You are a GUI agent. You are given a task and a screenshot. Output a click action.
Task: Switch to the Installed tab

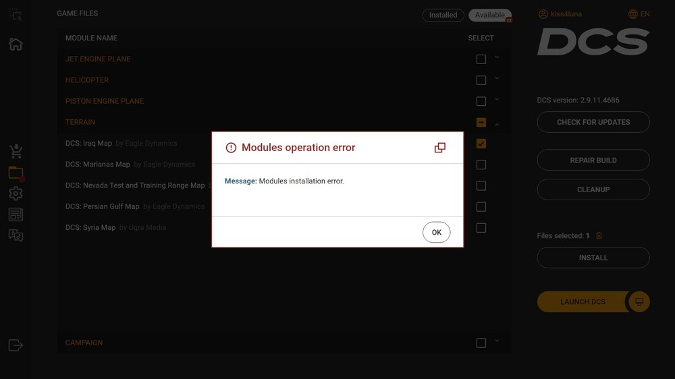(x=443, y=15)
